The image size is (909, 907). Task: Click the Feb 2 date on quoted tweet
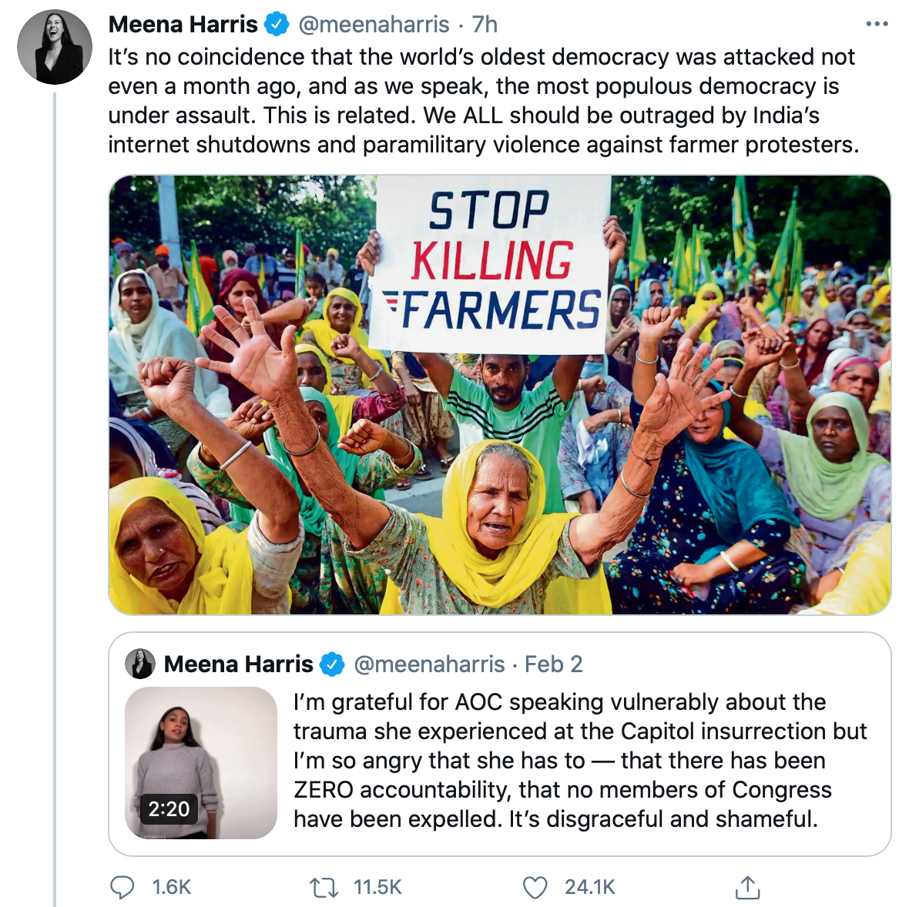pyautogui.click(x=553, y=664)
